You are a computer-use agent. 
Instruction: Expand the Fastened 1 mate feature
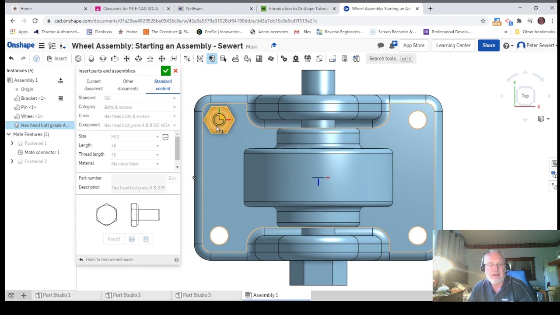tap(12, 143)
